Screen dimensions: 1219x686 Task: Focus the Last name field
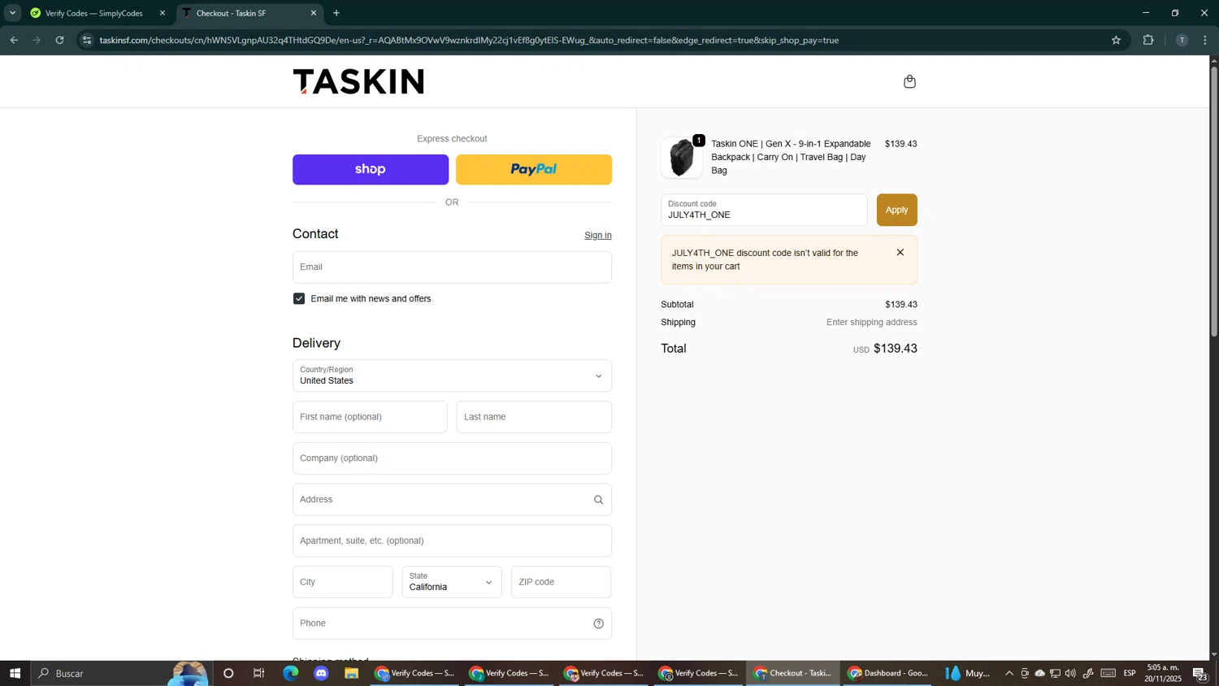pos(534,417)
